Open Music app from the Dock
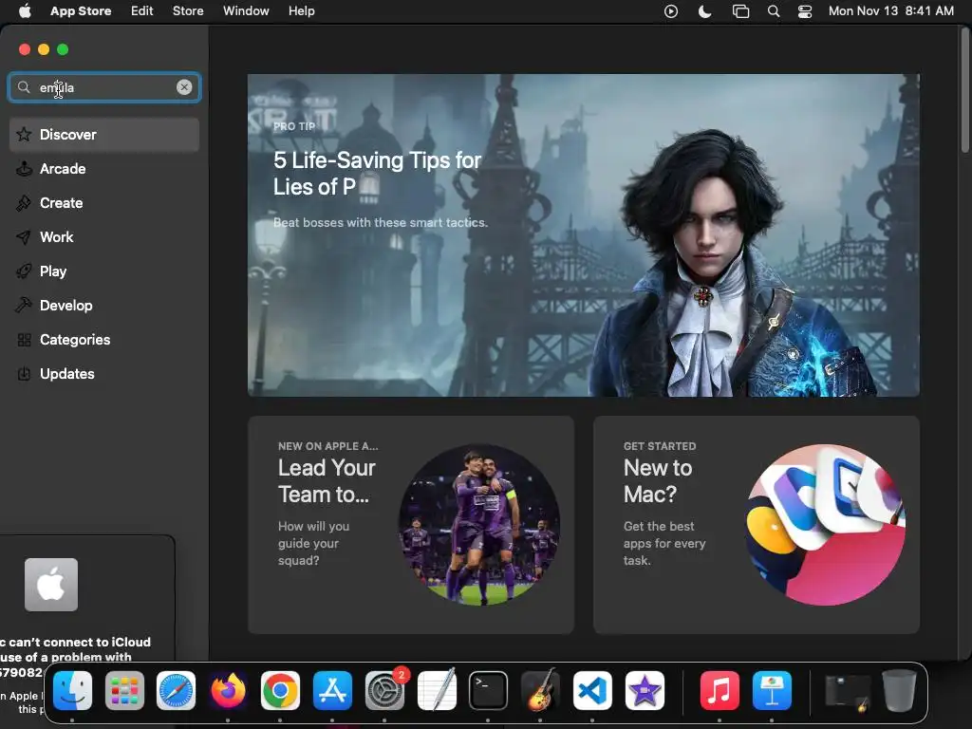The height and width of the screenshot is (729, 972). click(x=720, y=691)
